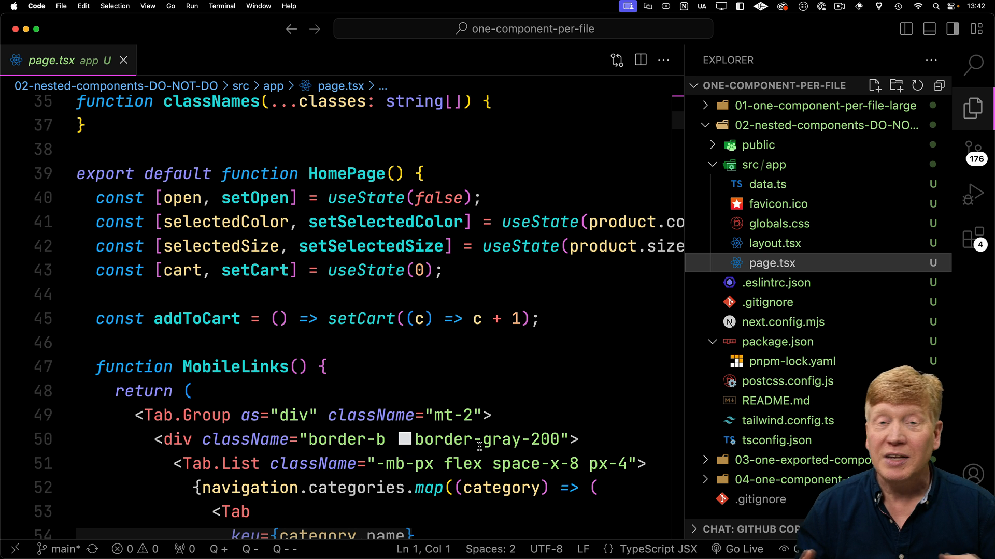The image size is (995, 559).
Task: Open the Go menu
Action: (170, 6)
